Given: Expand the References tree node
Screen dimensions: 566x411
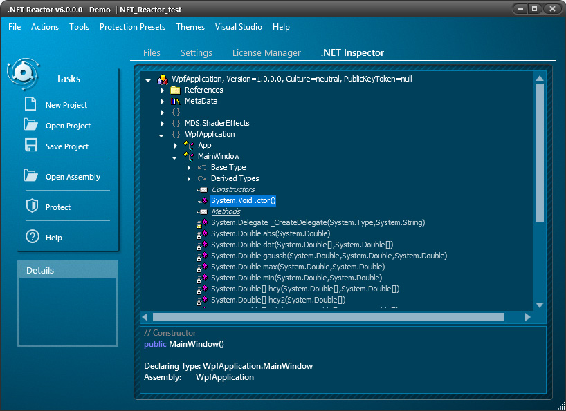Looking at the screenshot, I should pyautogui.click(x=163, y=90).
